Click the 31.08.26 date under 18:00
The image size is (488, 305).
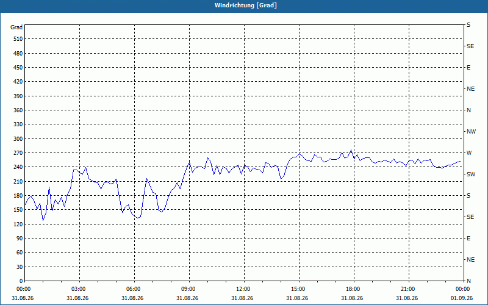pyautogui.click(x=352, y=298)
